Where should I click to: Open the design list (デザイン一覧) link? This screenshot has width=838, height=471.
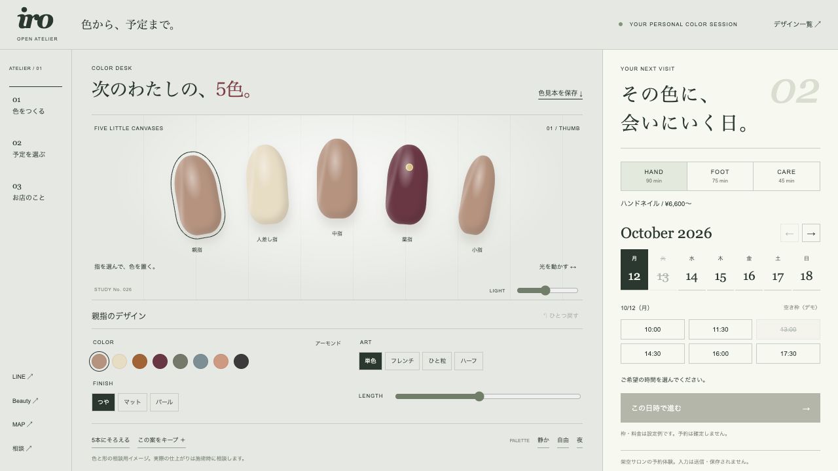[797, 24]
